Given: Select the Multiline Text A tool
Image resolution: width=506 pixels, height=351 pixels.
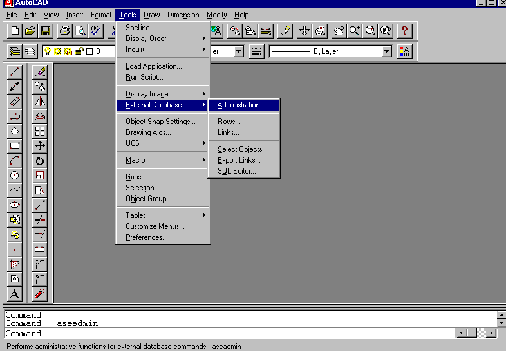Looking at the screenshot, I should point(15,294).
